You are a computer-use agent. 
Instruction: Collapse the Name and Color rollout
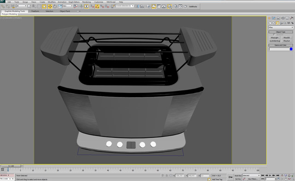coord(281,45)
